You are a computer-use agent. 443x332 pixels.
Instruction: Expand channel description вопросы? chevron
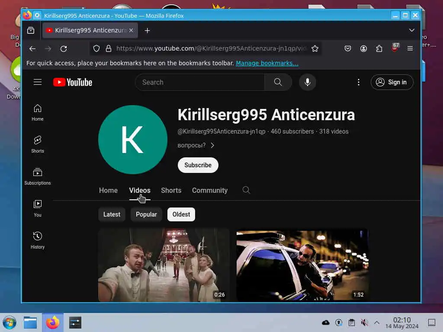click(212, 145)
